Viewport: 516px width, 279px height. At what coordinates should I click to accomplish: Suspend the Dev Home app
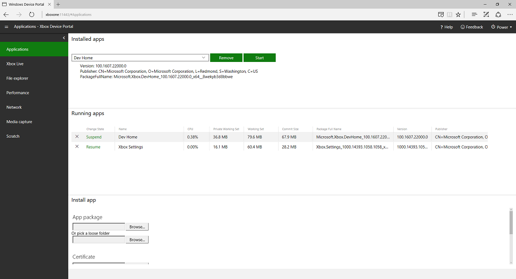click(x=94, y=137)
